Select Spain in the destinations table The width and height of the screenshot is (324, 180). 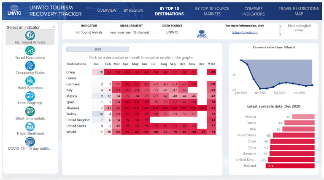(70, 102)
